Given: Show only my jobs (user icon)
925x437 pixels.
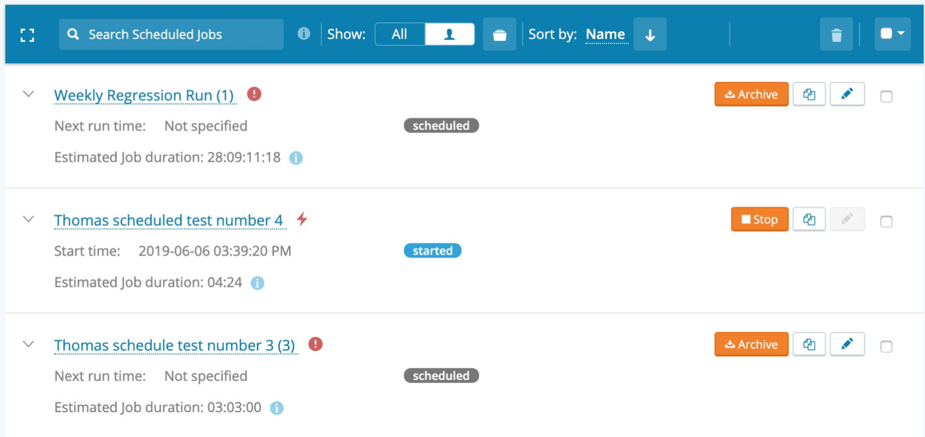Looking at the screenshot, I should 450,34.
